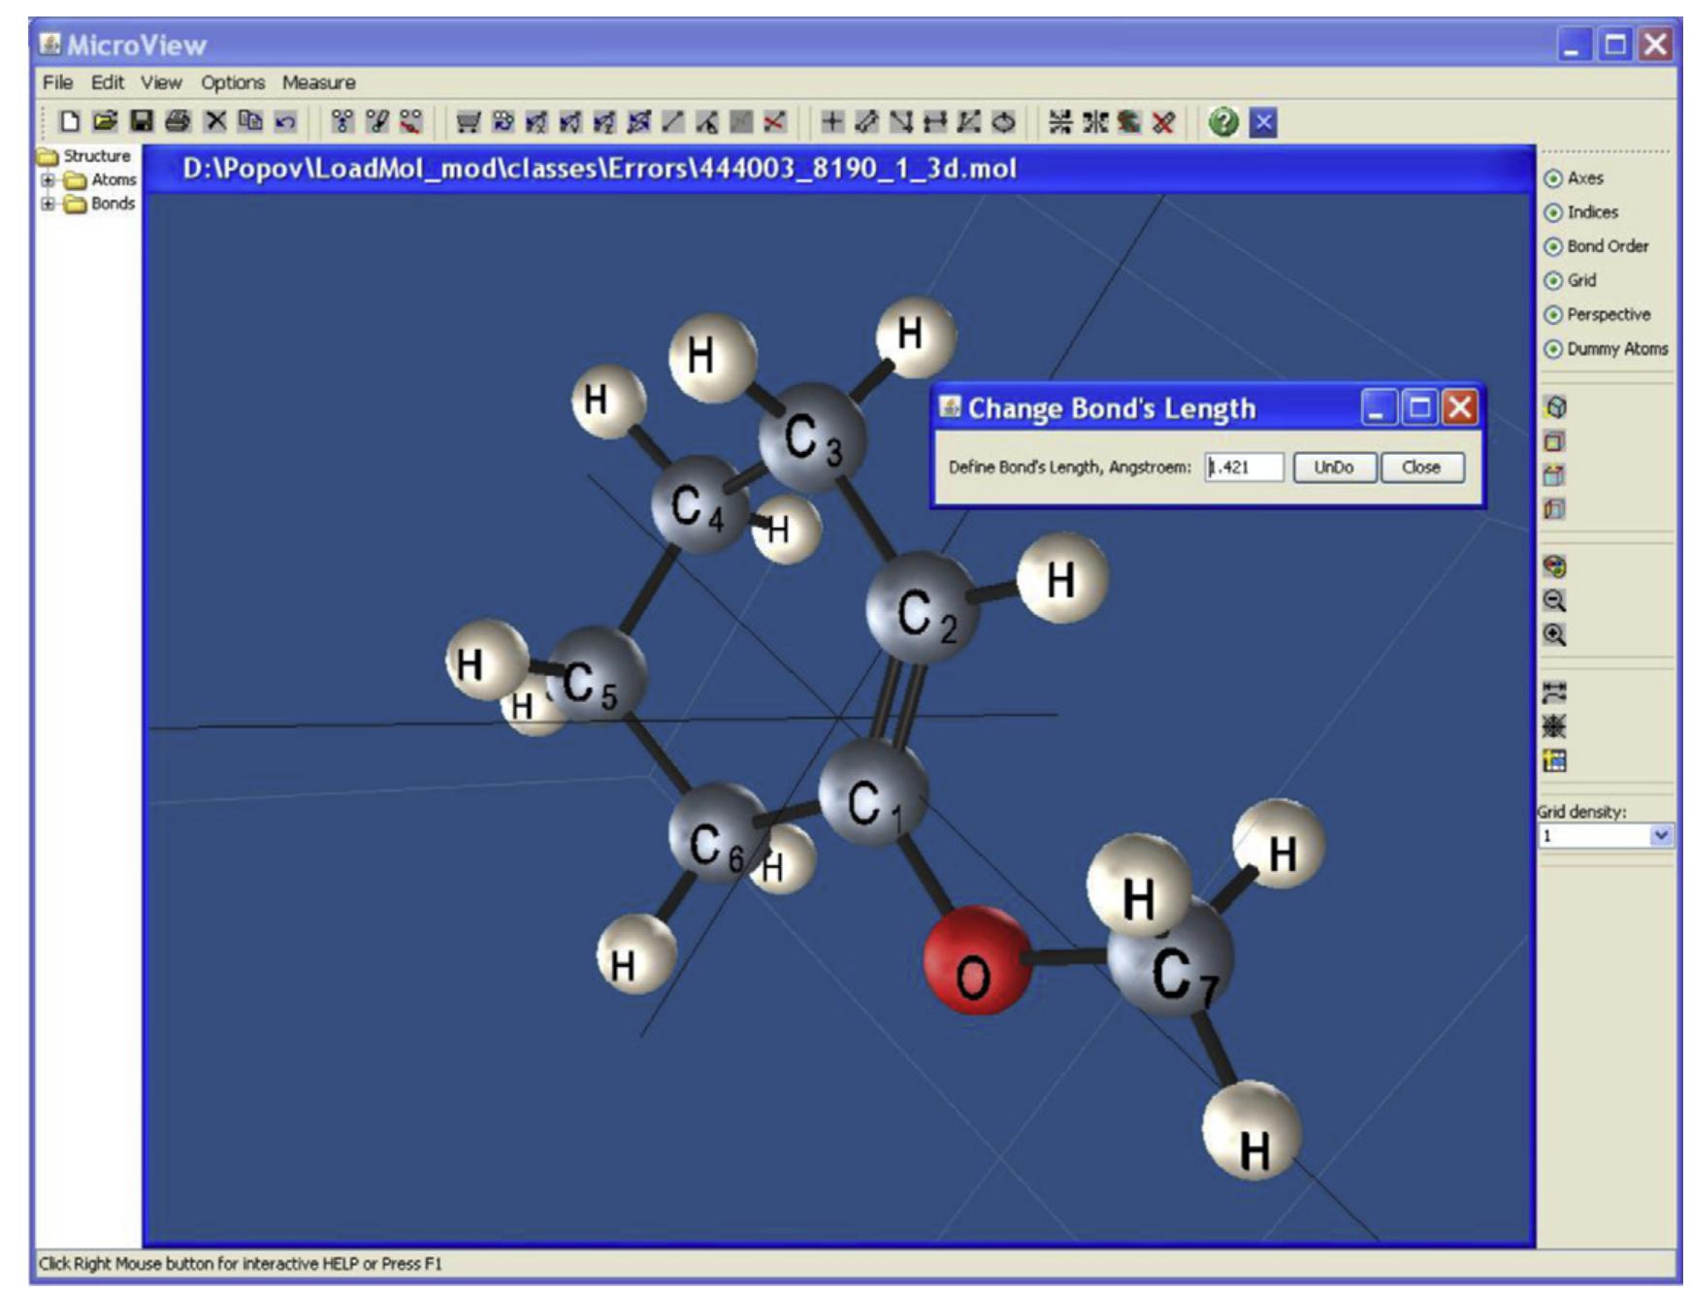Viewport: 1690px width, 1291px height.
Task: Open the Measure menu
Action: coord(319,82)
